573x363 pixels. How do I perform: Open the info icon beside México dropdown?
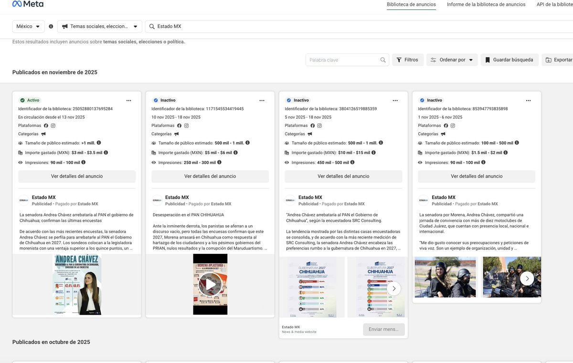click(x=51, y=27)
